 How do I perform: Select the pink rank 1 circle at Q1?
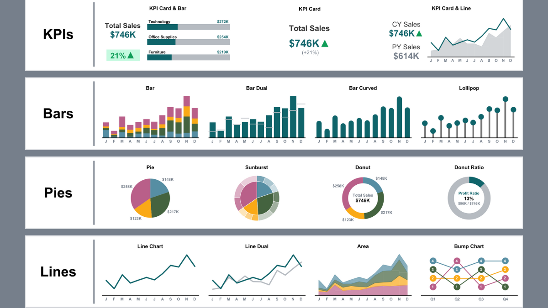[x=433, y=287]
